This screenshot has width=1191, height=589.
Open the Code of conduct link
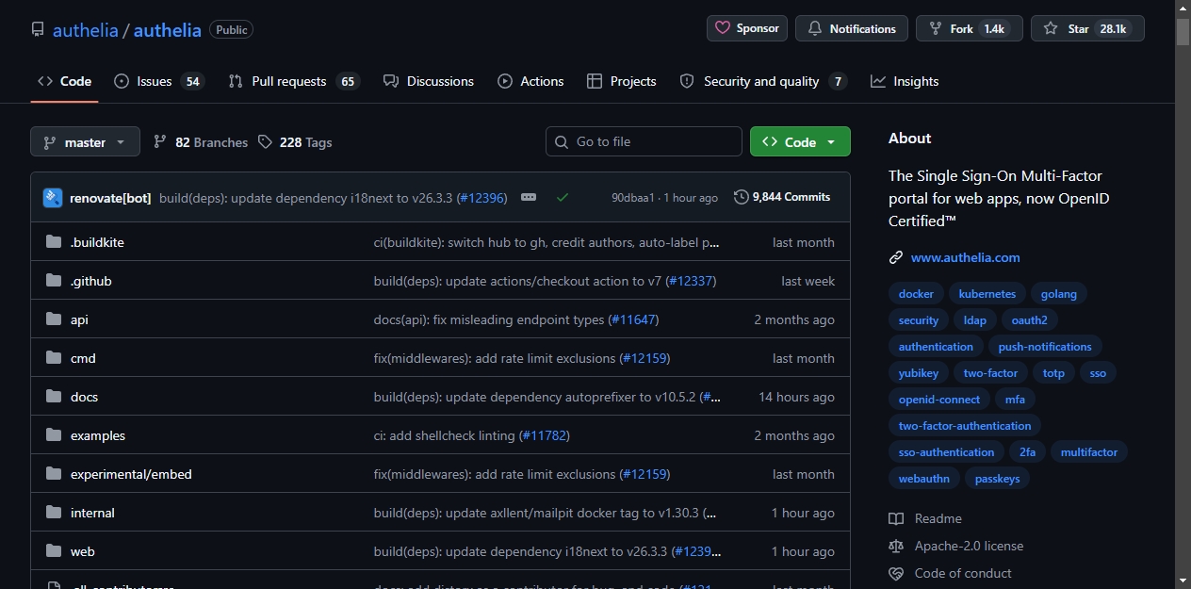pyautogui.click(x=950, y=573)
